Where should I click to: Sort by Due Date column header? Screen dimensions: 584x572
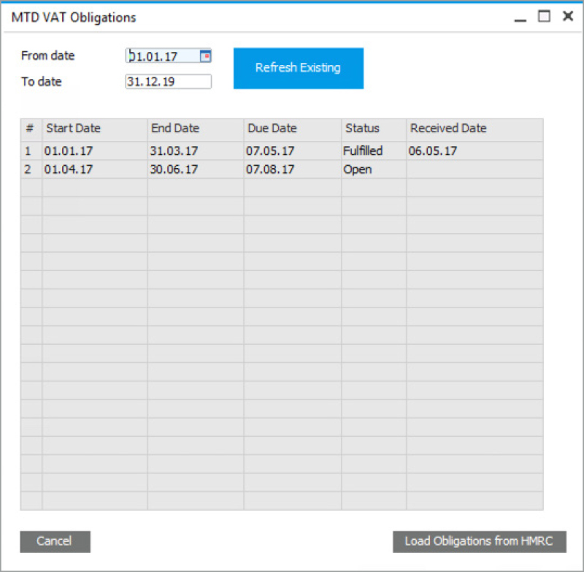click(x=292, y=129)
